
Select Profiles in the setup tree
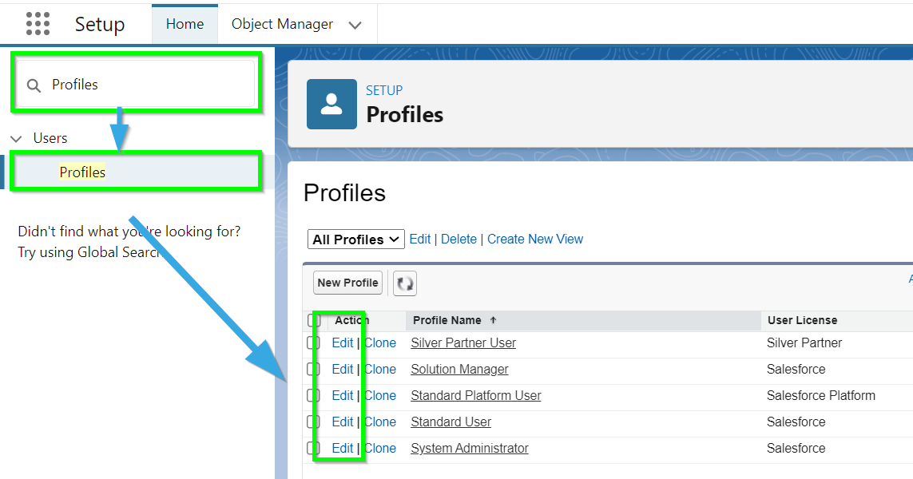click(82, 172)
